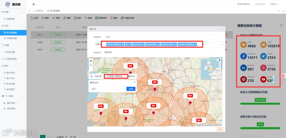Click the 当前位置 locate target icon

point(92,76)
